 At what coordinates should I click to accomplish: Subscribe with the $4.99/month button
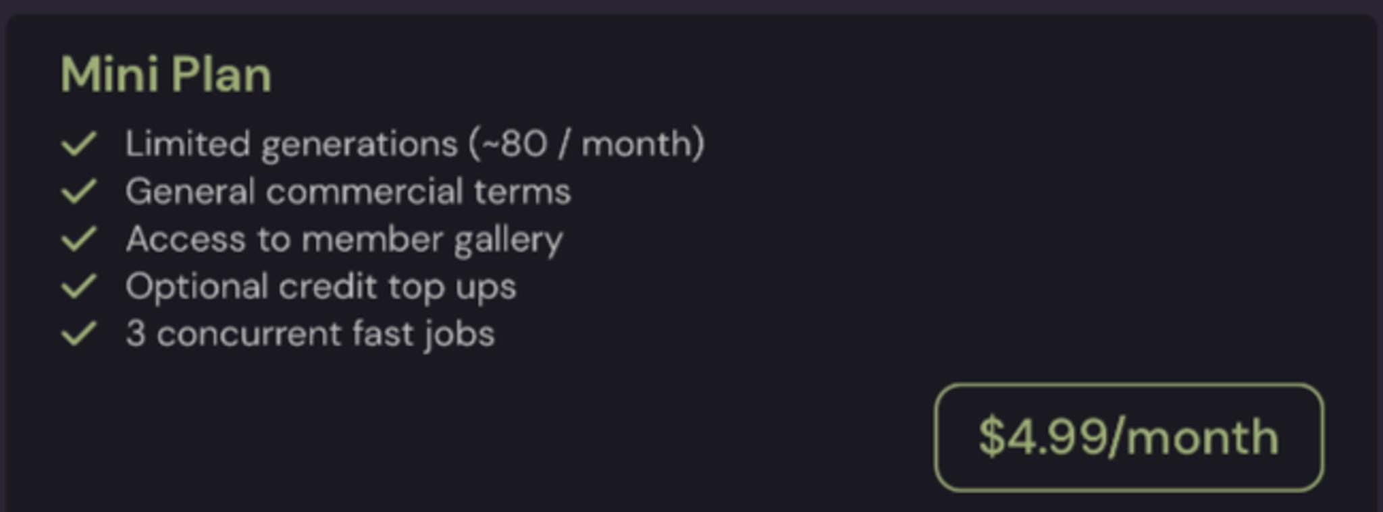click(1128, 437)
